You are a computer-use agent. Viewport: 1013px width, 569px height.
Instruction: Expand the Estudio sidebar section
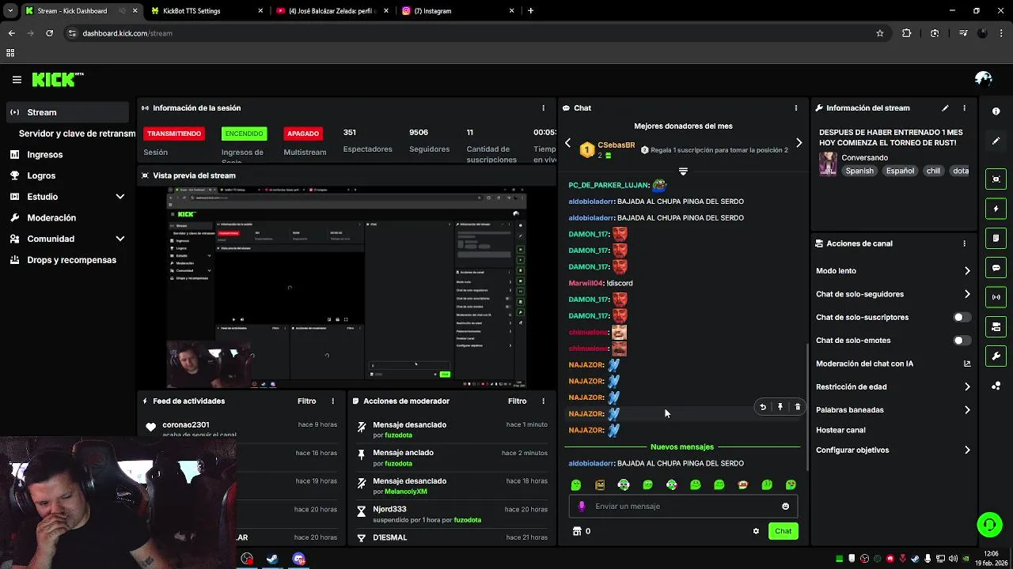[120, 197]
